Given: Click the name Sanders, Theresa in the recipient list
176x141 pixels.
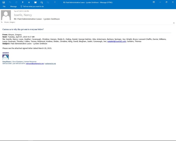Looking at the screenshot, I should click(134, 41).
